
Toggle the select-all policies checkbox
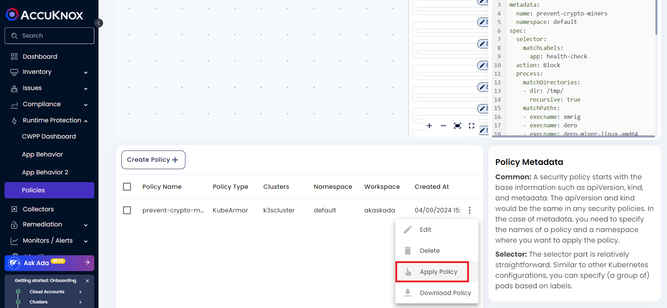tap(127, 187)
